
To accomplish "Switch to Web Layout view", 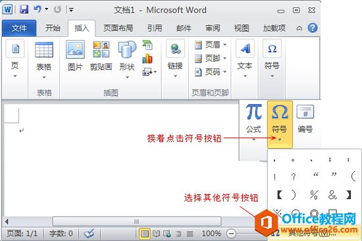I will tap(167, 234).
